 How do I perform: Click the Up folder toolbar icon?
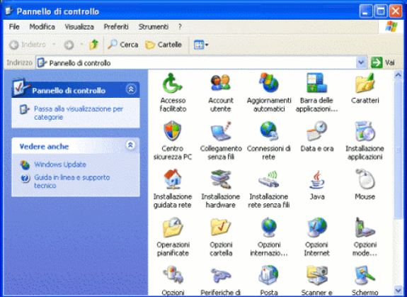[x=93, y=45]
